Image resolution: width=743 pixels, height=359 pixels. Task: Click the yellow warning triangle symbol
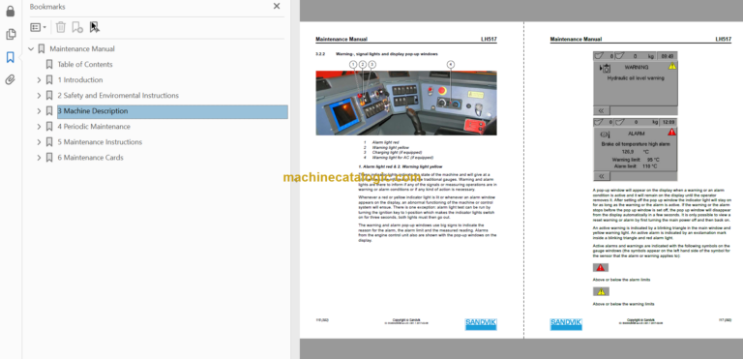(601, 291)
